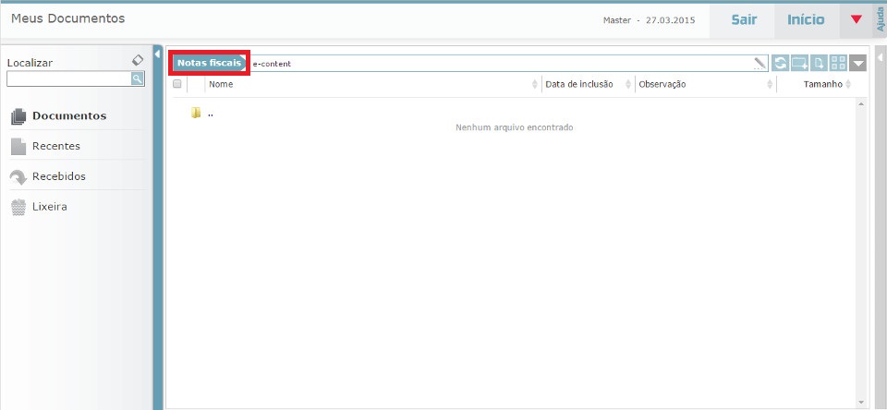Viewport: 887px width, 410px height.
Task: Click the Notas fiscais breadcrumb
Action: click(209, 63)
